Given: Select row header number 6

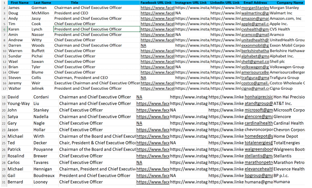Looking at the screenshot, I should (5, 29).
